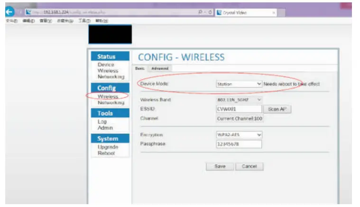Open the Wireless Band dropdown
This screenshot has height=207, width=360.
click(239, 100)
